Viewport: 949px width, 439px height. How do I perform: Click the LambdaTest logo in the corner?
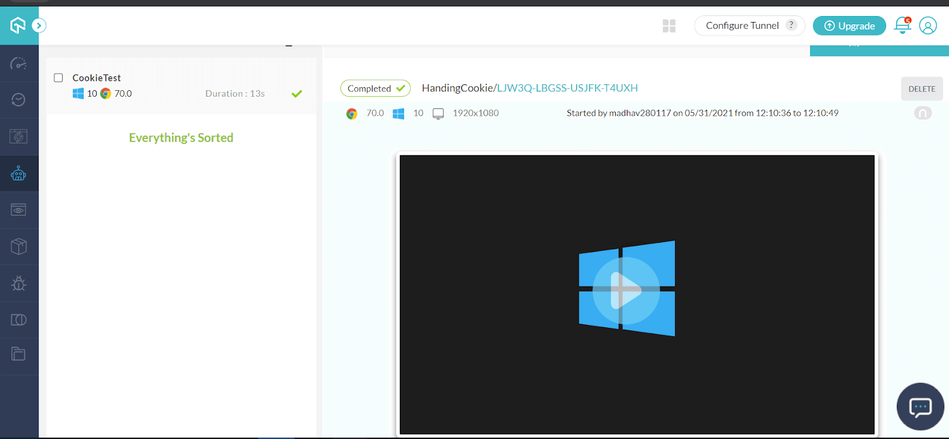[x=18, y=25]
